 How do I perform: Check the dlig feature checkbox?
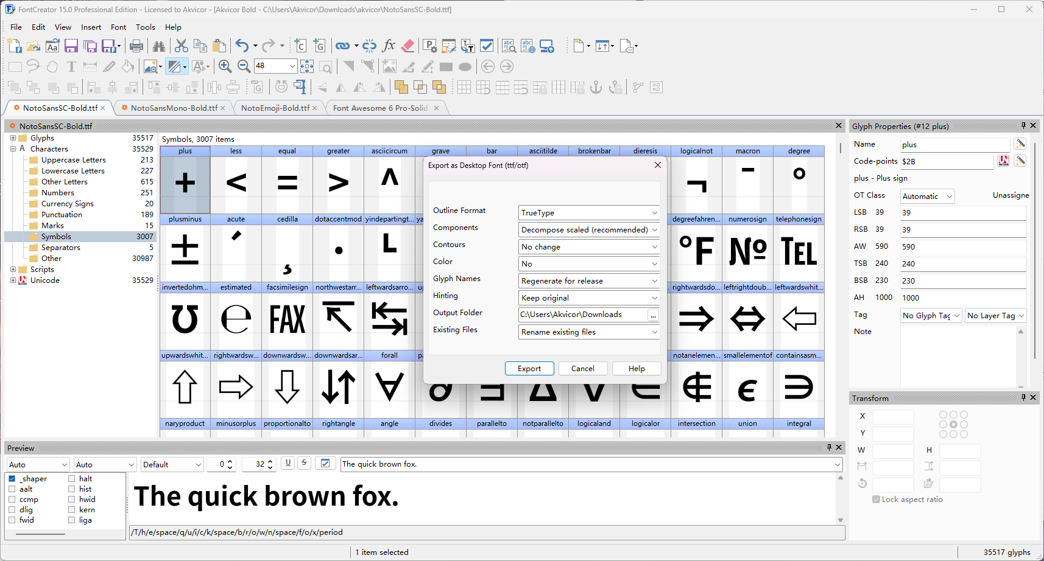pyautogui.click(x=12, y=510)
